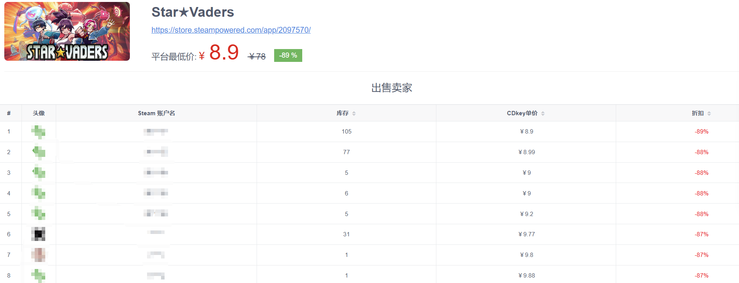Click avatar of seller in row 2

click(38, 152)
